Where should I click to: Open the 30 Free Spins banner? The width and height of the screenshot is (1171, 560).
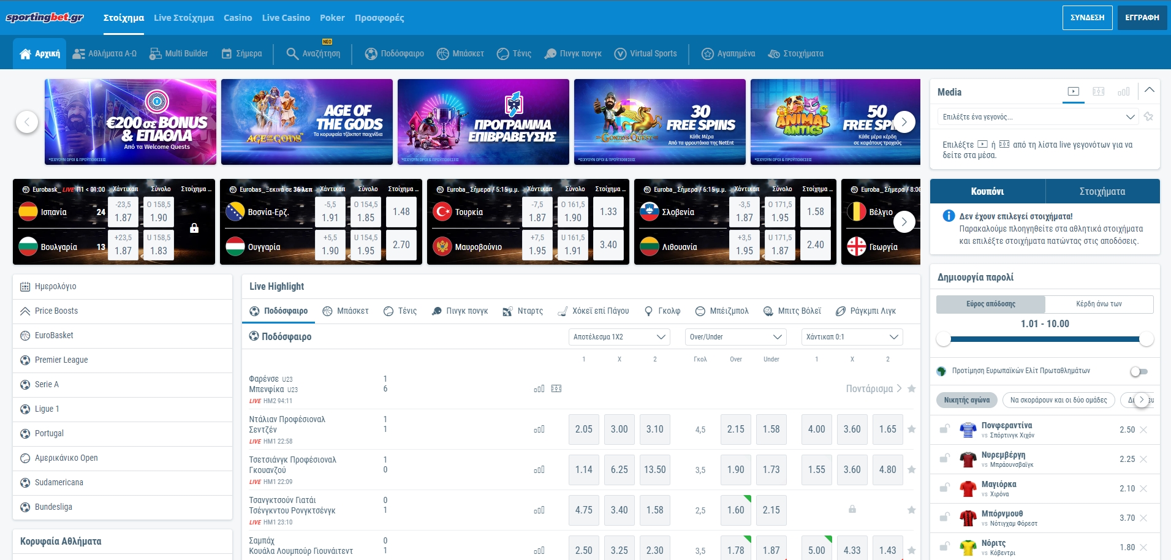point(660,122)
